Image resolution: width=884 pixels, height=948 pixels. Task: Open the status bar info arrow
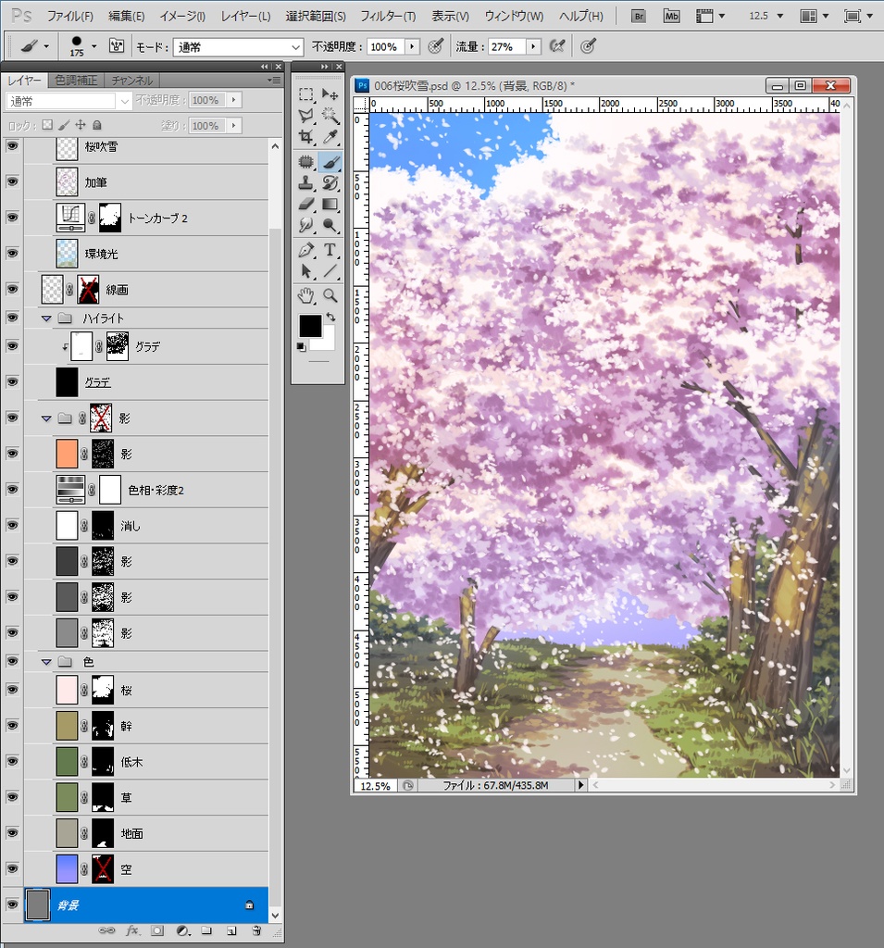pos(581,785)
